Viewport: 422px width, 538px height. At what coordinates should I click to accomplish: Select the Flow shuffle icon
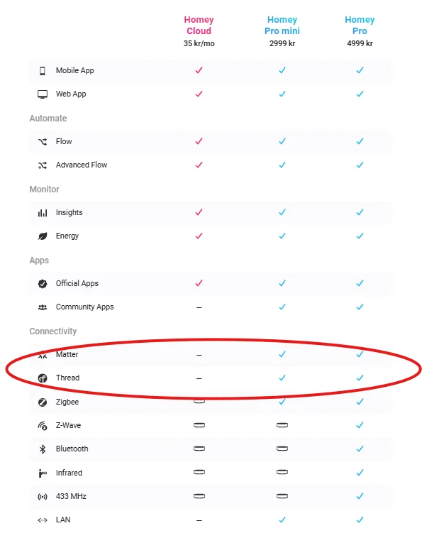pyautogui.click(x=43, y=141)
